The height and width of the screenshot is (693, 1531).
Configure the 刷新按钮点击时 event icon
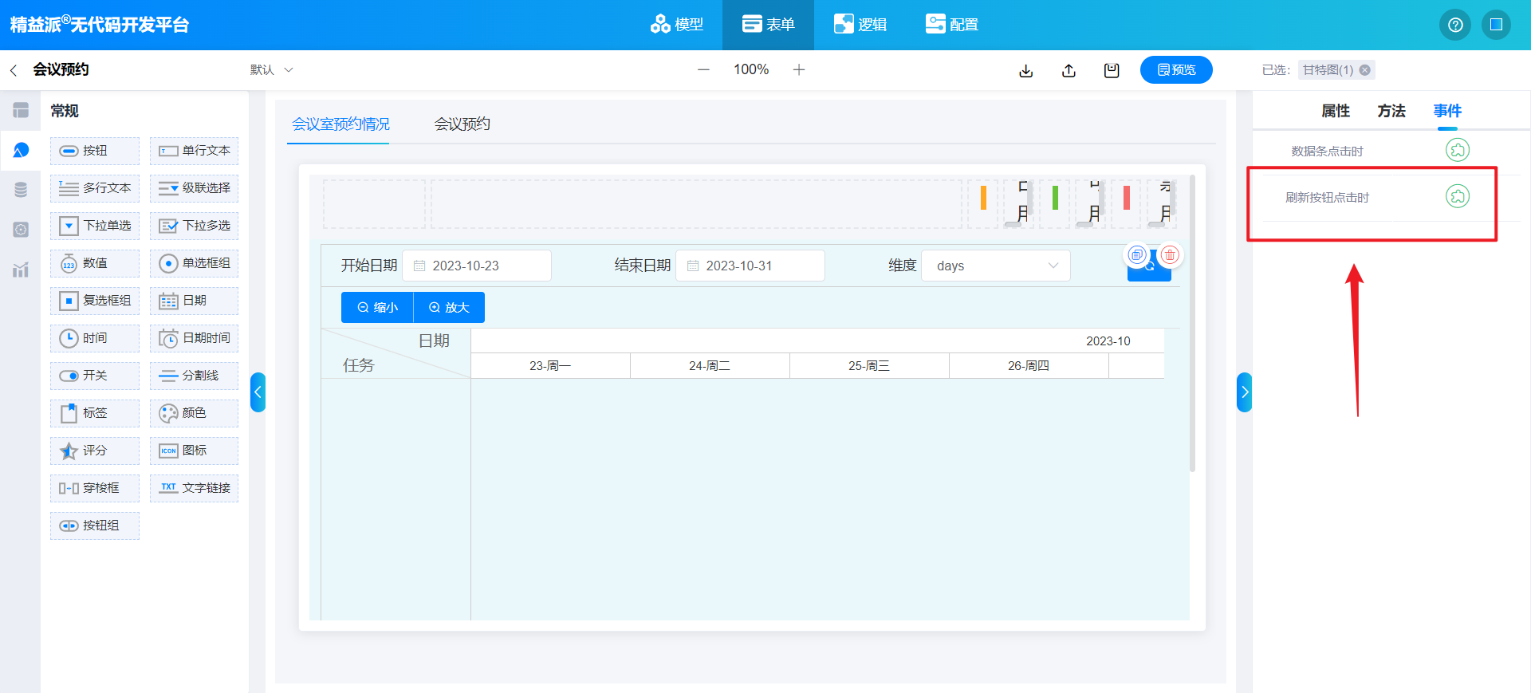point(1458,196)
